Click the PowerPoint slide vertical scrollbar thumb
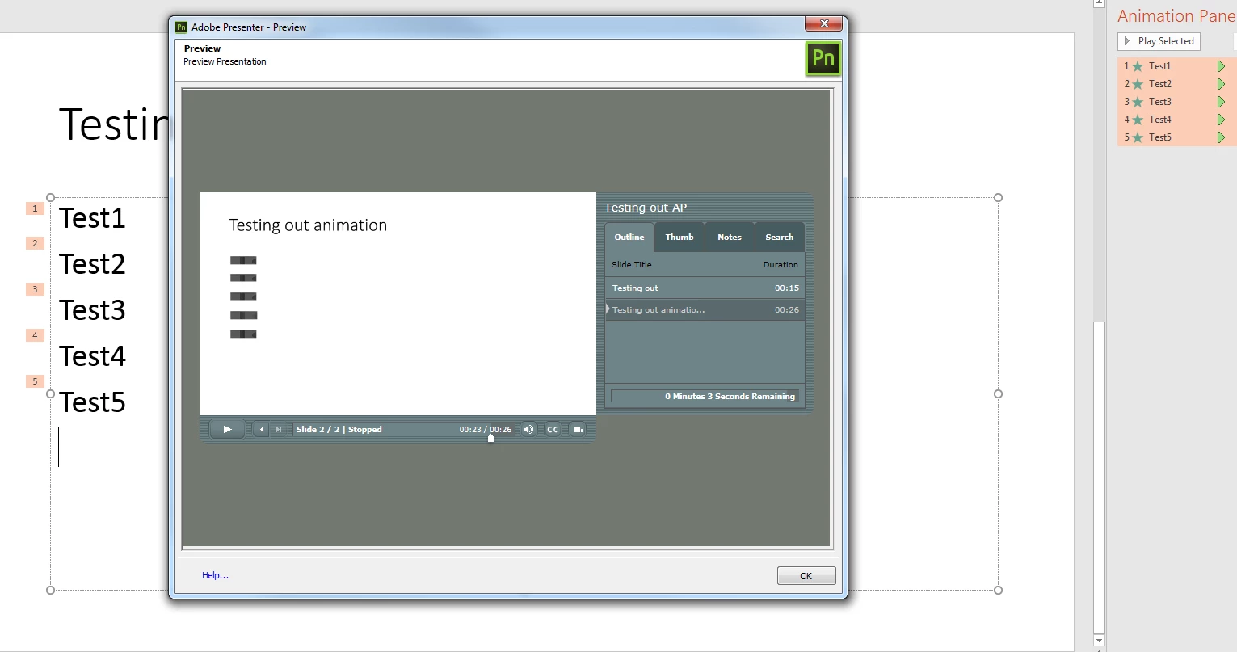Image resolution: width=1237 pixels, height=652 pixels. tap(1099, 477)
